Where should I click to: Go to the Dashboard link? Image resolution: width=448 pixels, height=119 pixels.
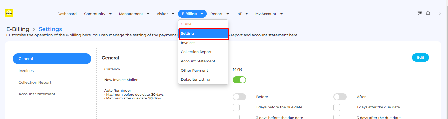click(67, 14)
